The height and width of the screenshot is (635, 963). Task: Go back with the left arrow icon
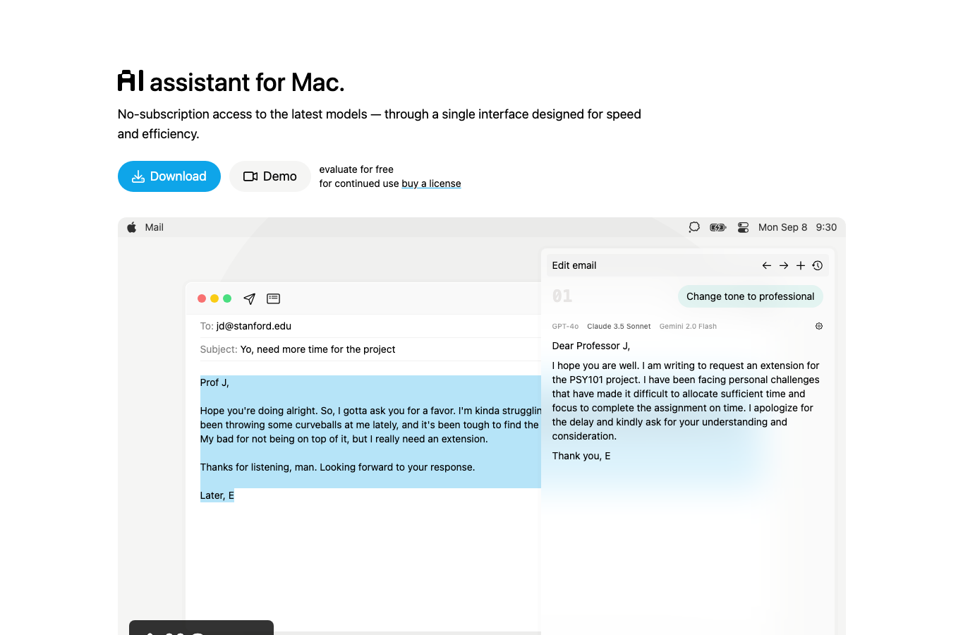pyautogui.click(x=767, y=265)
